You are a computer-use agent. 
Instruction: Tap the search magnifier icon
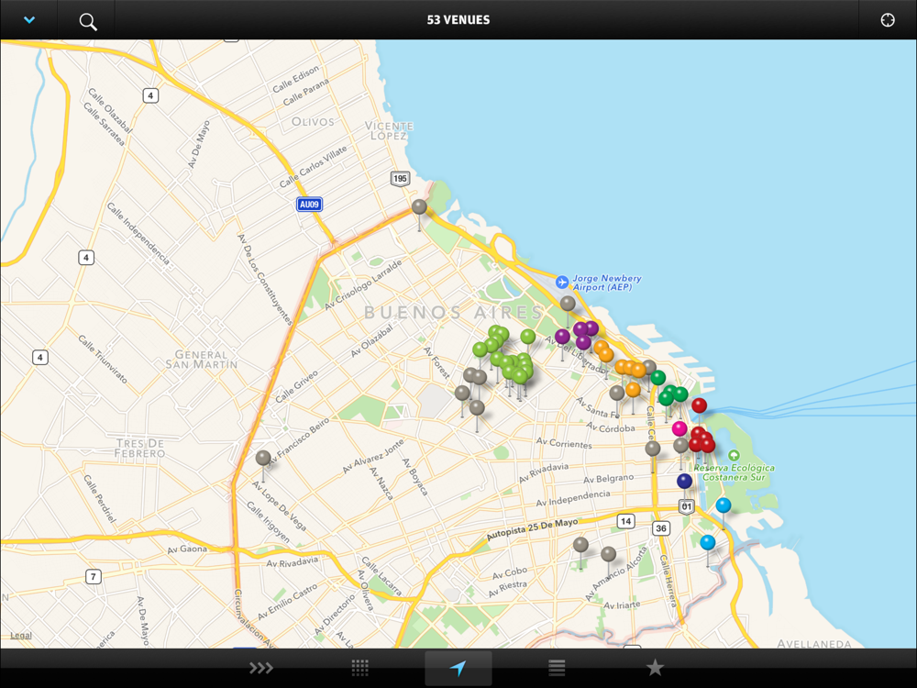[x=88, y=22]
